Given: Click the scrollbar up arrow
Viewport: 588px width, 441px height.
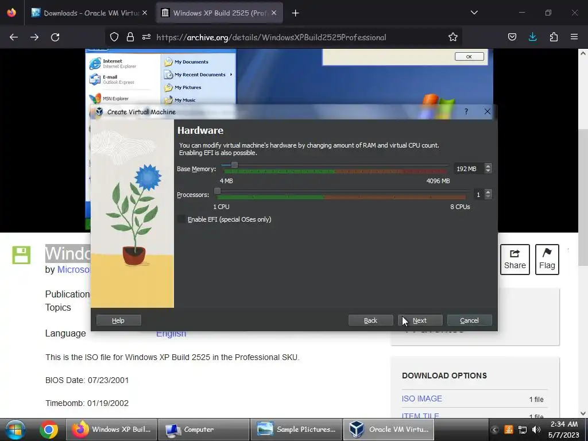Looking at the screenshot, I should (x=583, y=53).
